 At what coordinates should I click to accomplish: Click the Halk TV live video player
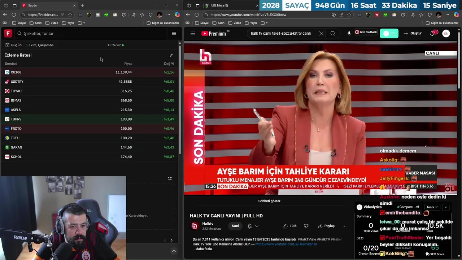click(321, 118)
